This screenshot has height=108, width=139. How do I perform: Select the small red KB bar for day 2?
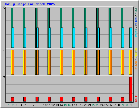tap(12, 99)
